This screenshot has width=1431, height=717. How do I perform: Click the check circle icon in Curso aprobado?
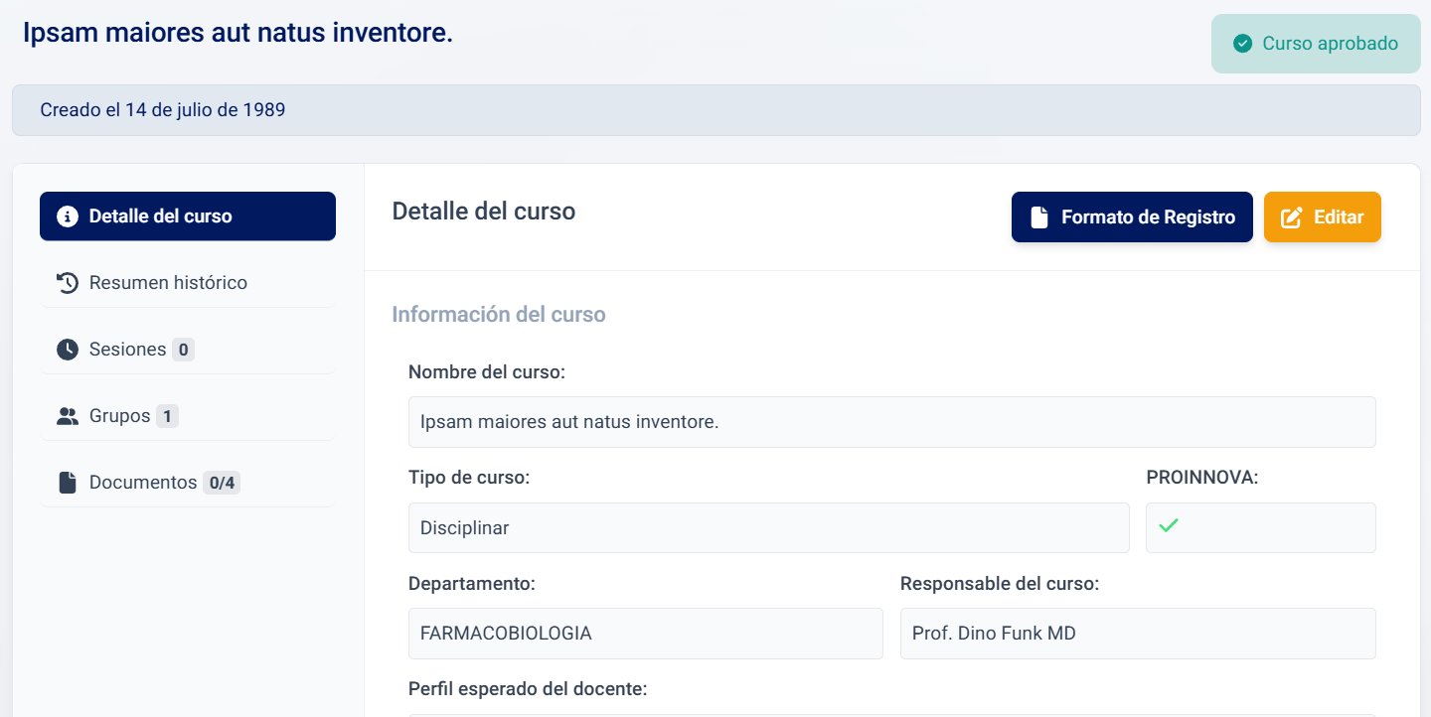click(x=1242, y=44)
